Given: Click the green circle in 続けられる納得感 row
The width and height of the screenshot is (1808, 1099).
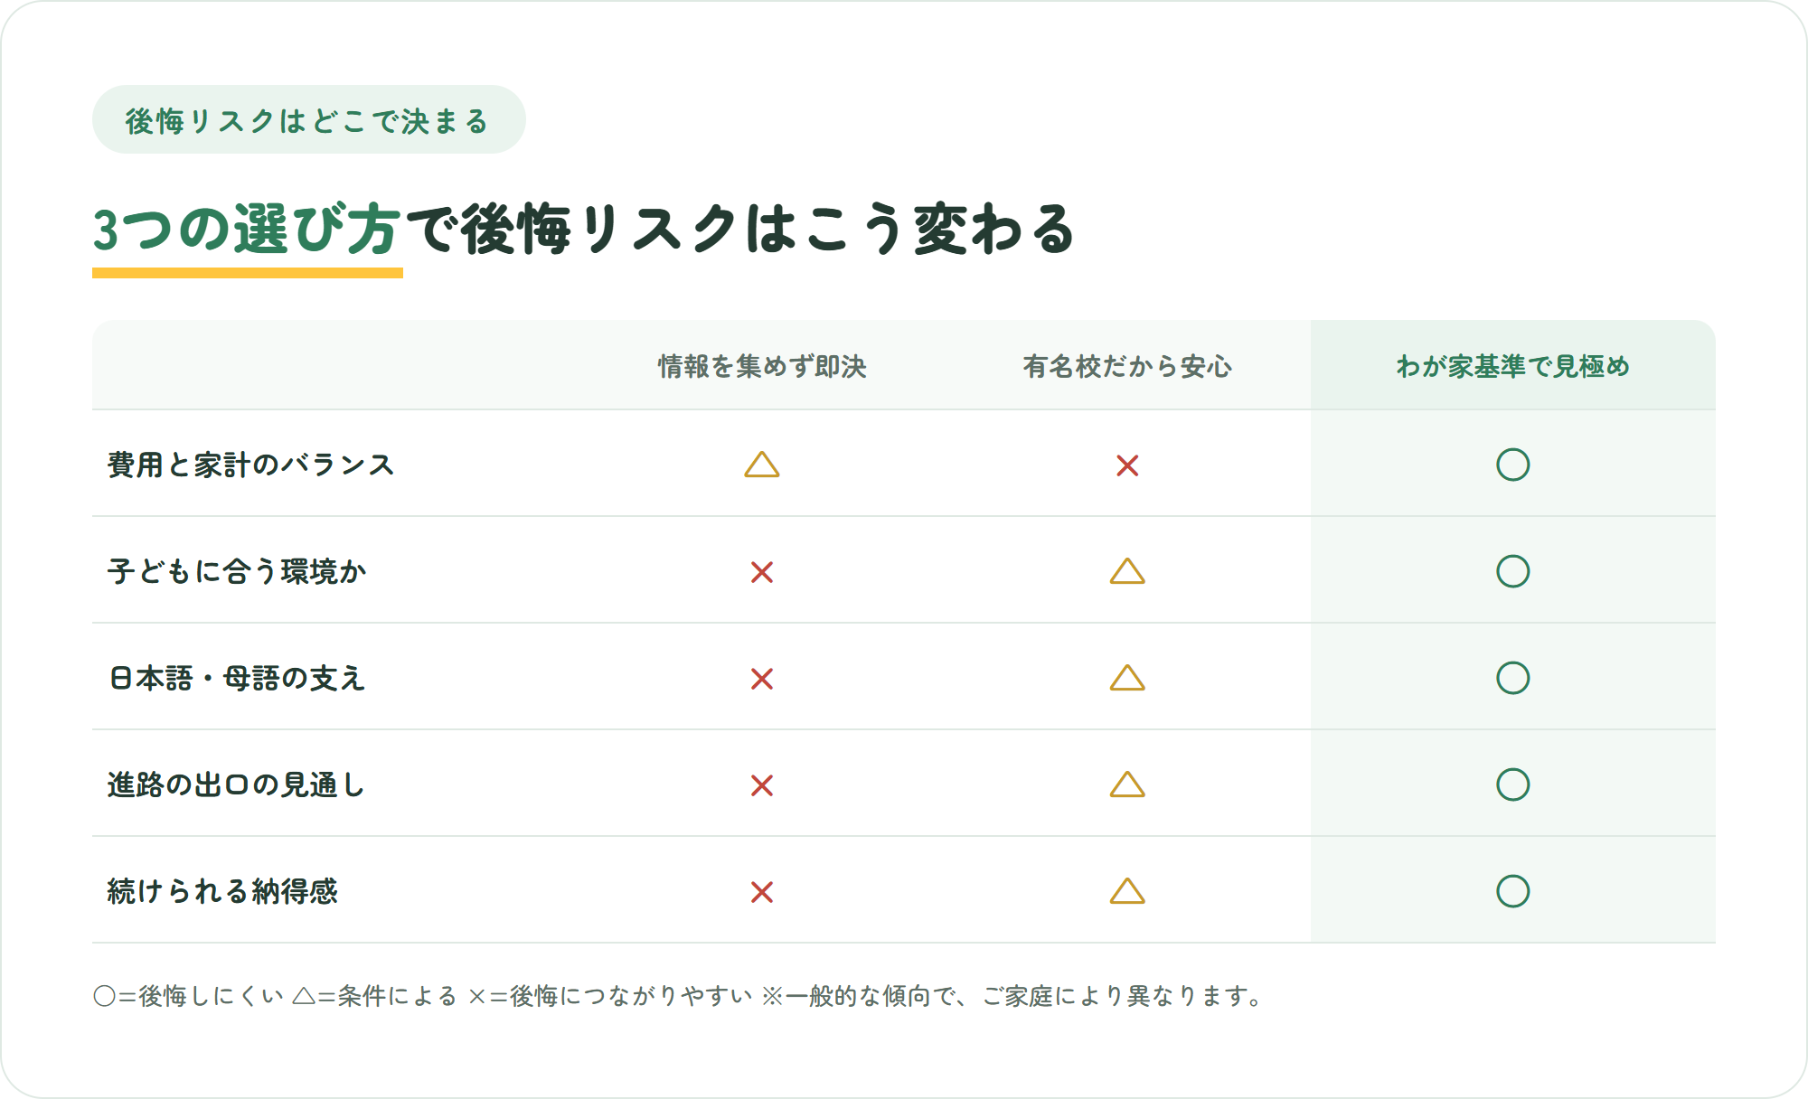Looking at the screenshot, I should pos(1512,891).
